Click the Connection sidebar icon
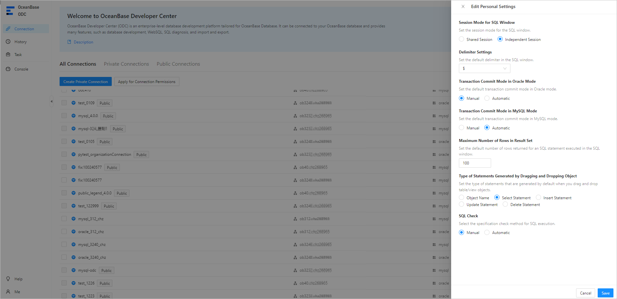 [x=8, y=29]
